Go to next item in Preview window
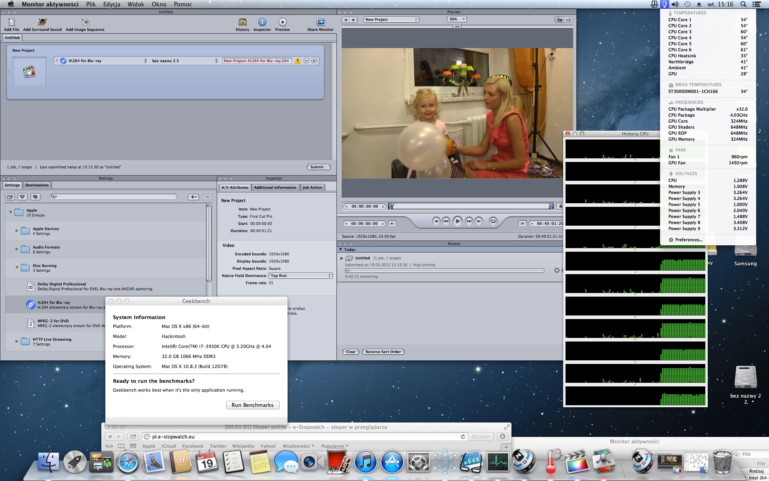The height and width of the screenshot is (481, 769). click(x=353, y=20)
